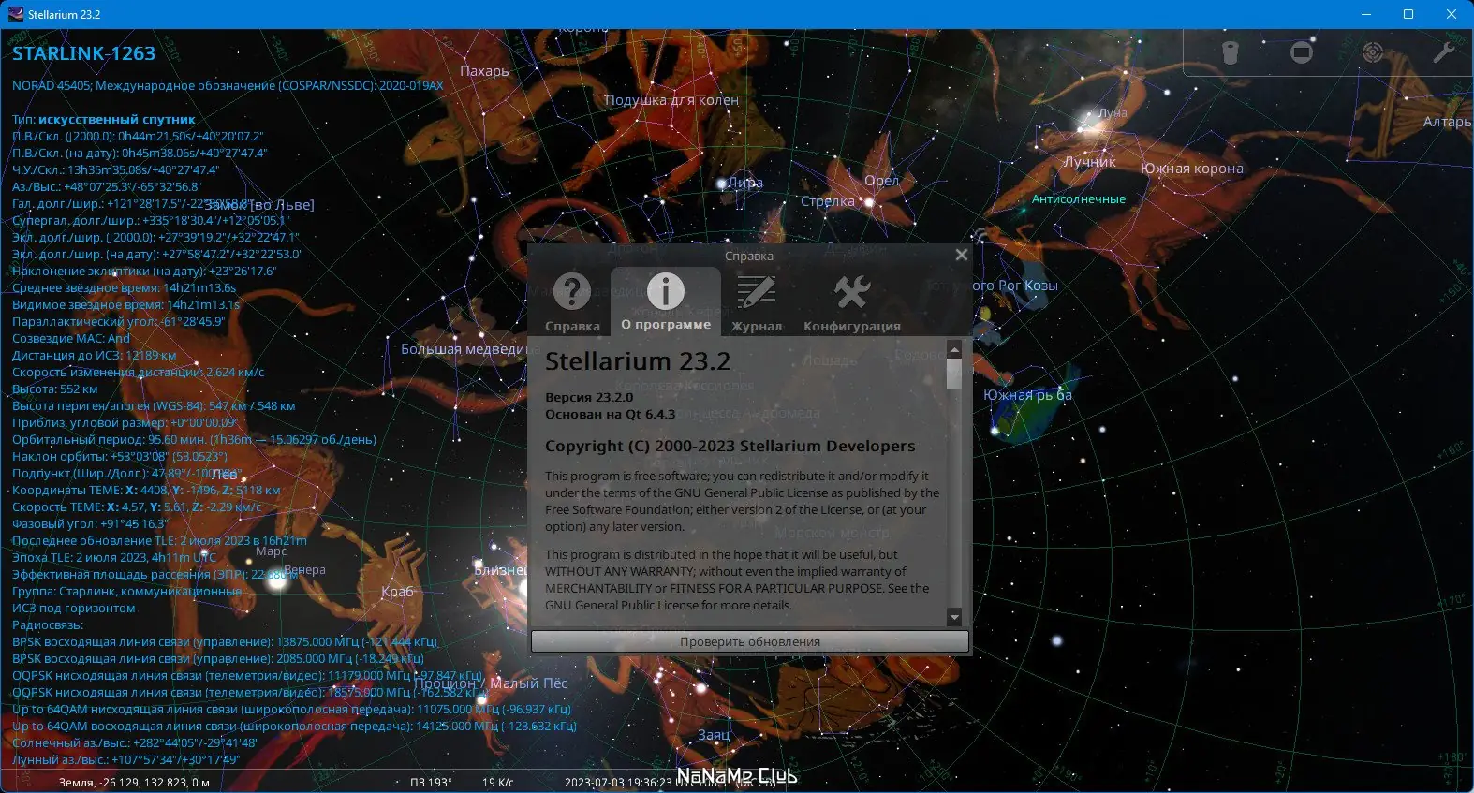The height and width of the screenshot is (793, 1474).
Task: Click the "Подушка для колен" constellation label
Action: [x=671, y=100]
